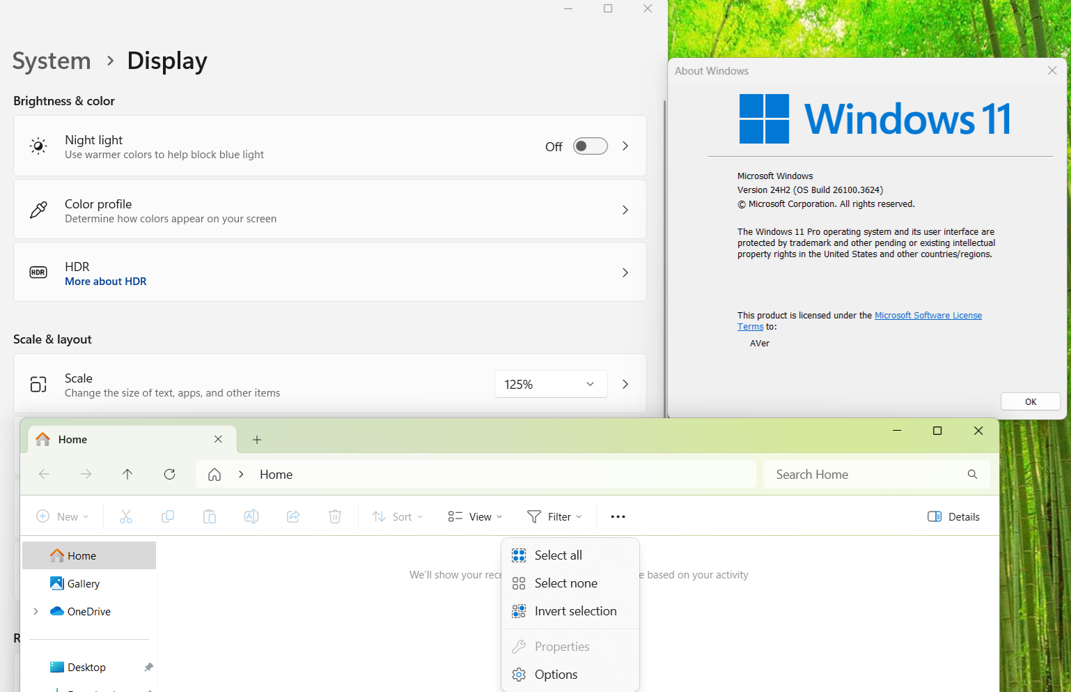Choose Invert selection from menu
This screenshot has height=692, width=1071.
tap(570, 611)
